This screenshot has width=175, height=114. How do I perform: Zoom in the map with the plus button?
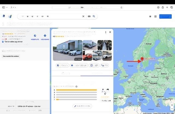point(172,105)
